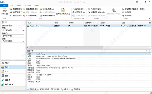The height and width of the screenshot is (94, 152).
Task: Sort by 创建时间 column header
Action: (x=92, y=23)
